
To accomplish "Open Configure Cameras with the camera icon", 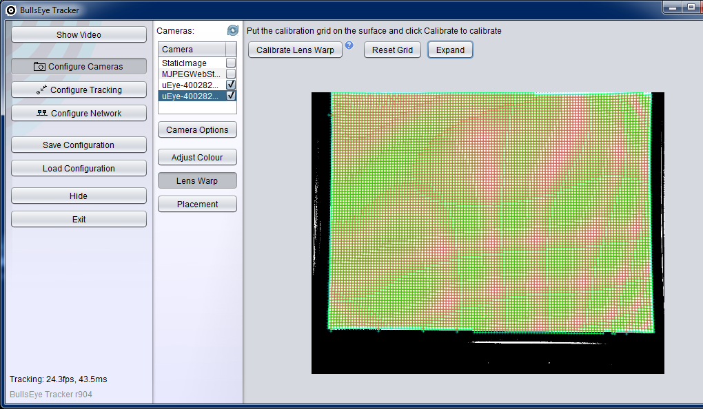I will (x=79, y=67).
